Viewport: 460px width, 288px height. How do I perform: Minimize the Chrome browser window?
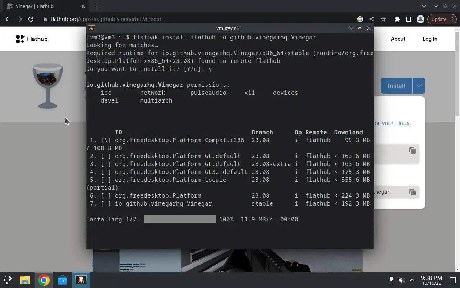click(x=436, y=6)
